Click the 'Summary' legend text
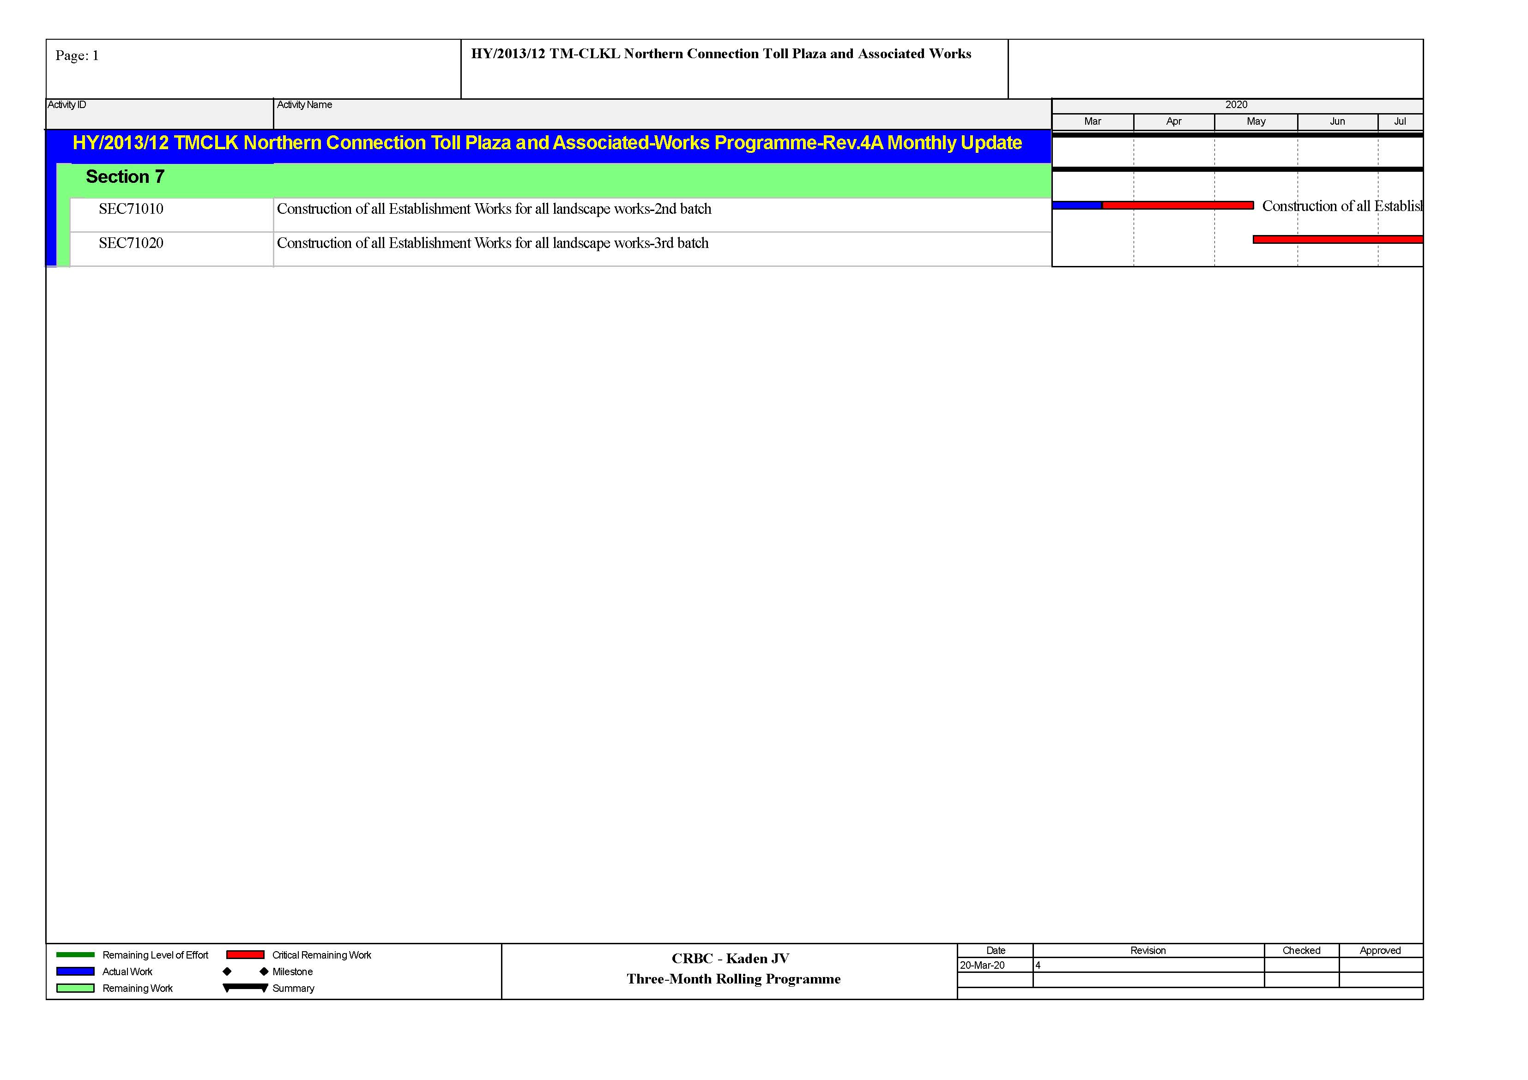1528x1080 pixels. [x=293, y=988]
